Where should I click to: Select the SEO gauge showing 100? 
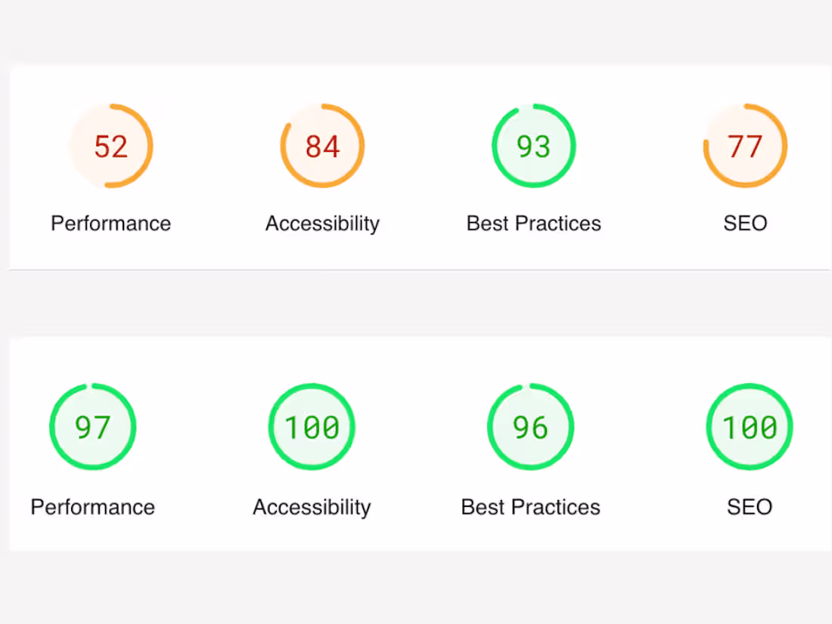[x=750, y=428]
